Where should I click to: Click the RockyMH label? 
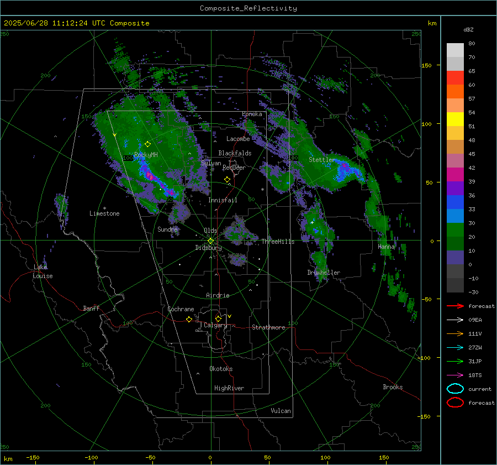click(146, 155)
